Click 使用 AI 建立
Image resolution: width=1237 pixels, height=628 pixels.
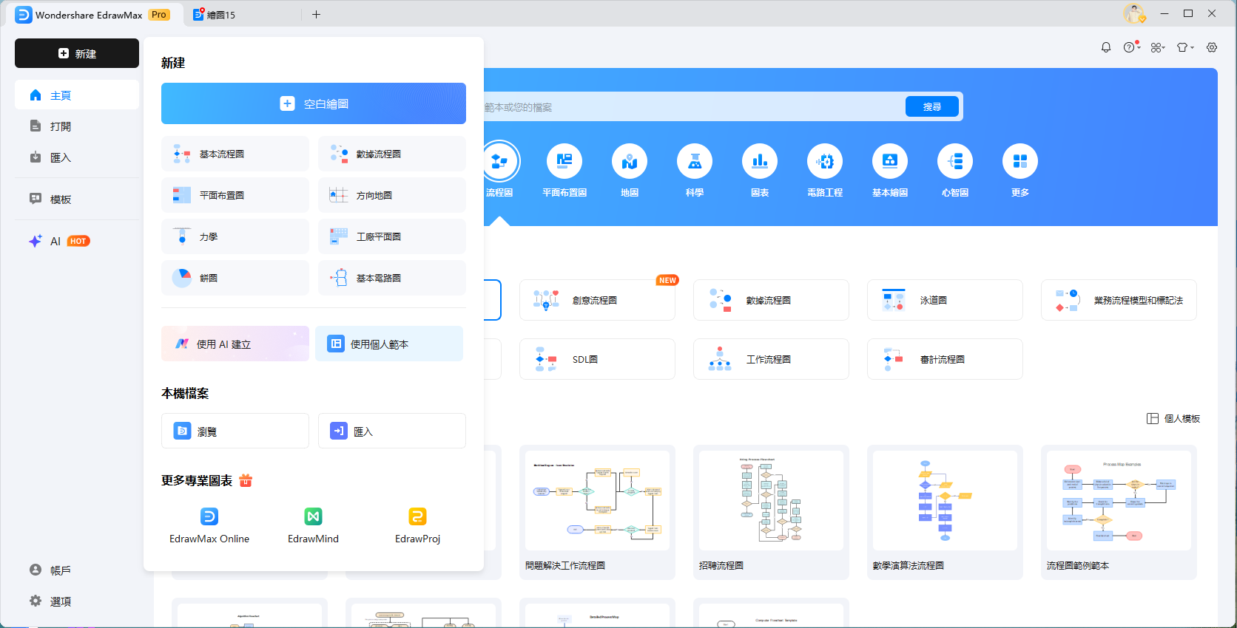tap(235, 344)
